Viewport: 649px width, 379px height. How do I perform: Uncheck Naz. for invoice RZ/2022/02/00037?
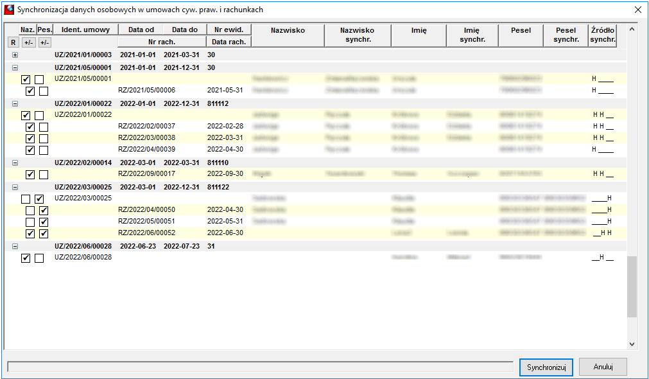[30, 127]
